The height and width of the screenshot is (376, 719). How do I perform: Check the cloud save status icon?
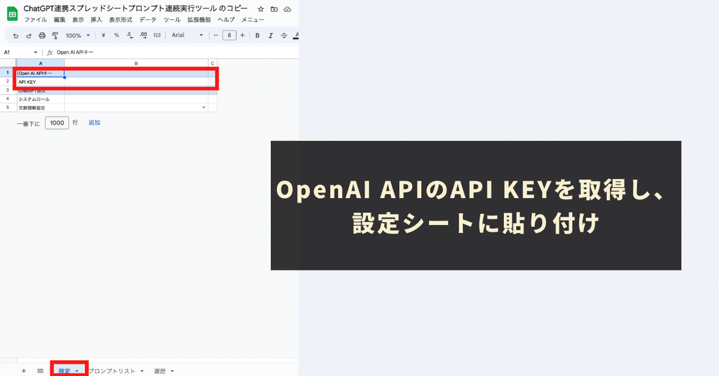pyautogui.click(x=288, y=10)
